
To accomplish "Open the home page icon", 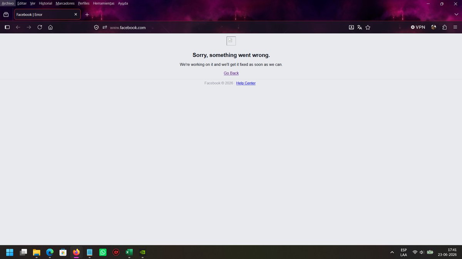I will [x=50, y=27].
